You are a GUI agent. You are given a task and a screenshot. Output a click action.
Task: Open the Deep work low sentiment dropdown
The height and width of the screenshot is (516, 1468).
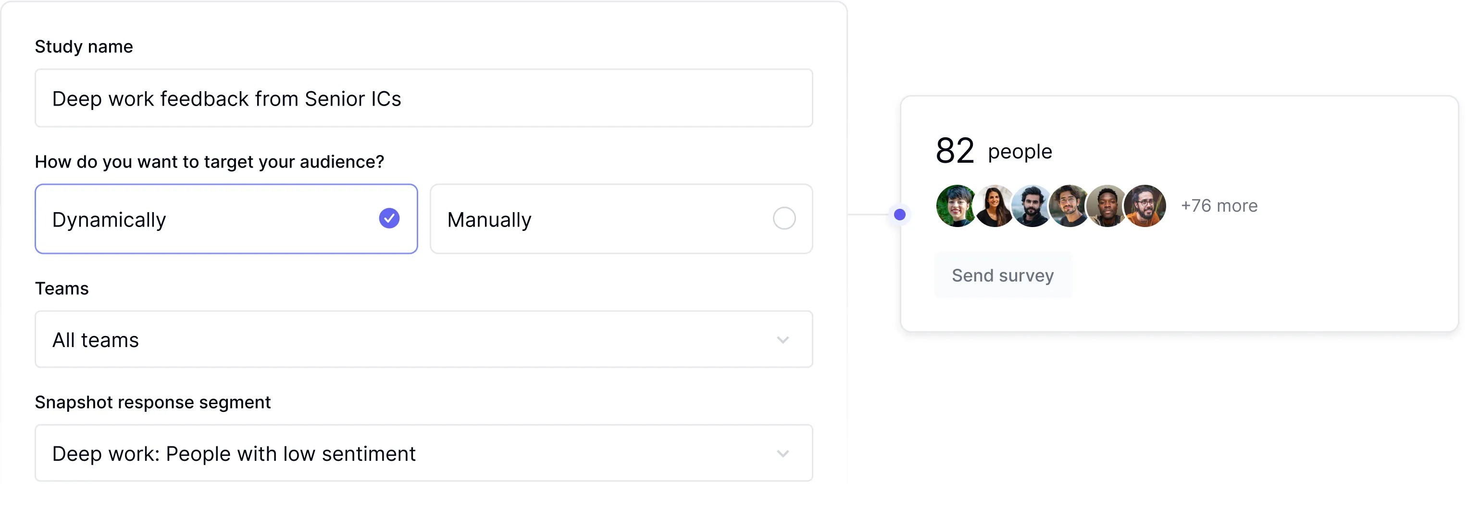423,454
